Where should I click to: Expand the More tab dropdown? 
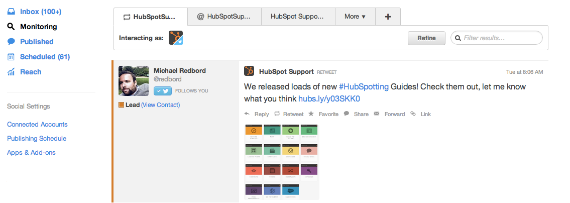coord(355,17)
